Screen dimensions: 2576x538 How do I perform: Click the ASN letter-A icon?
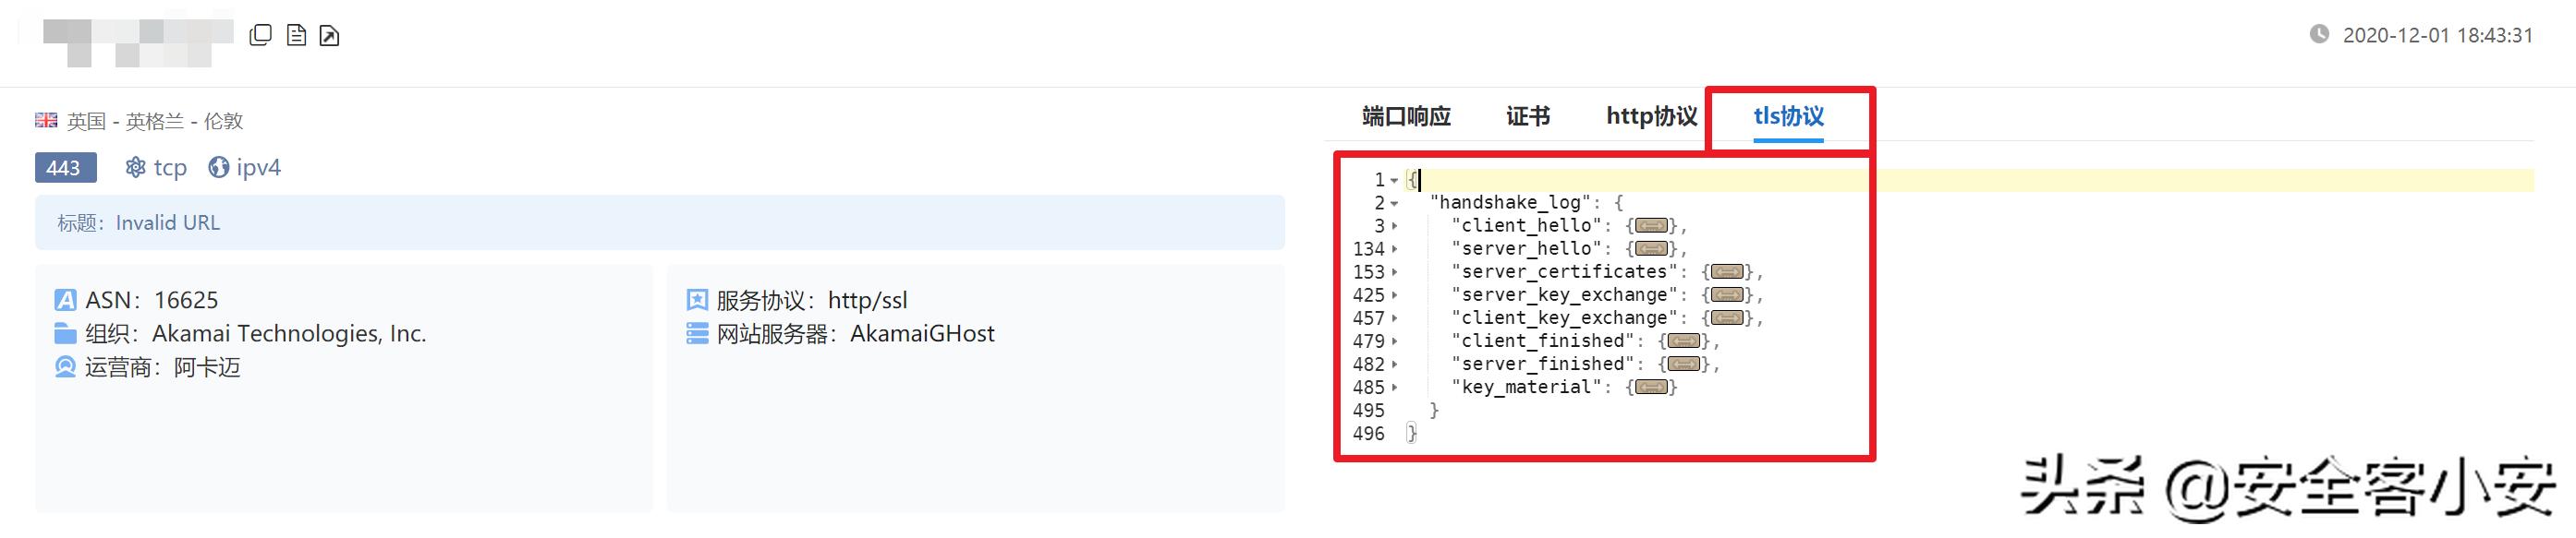(x=65, y=299)
